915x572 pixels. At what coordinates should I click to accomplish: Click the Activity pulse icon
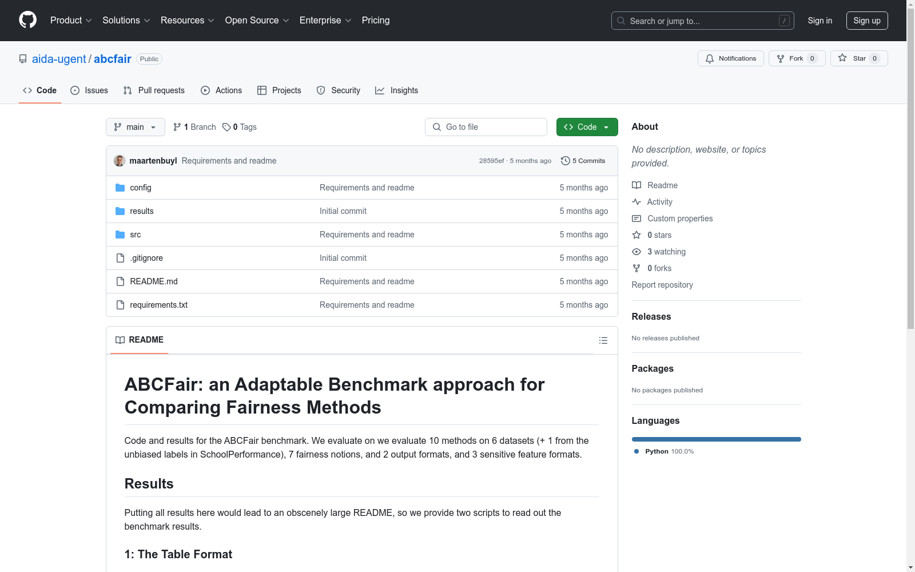pos(636,202)
